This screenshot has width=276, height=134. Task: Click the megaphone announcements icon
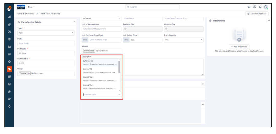pyautogui.click(x=249, y=7)
